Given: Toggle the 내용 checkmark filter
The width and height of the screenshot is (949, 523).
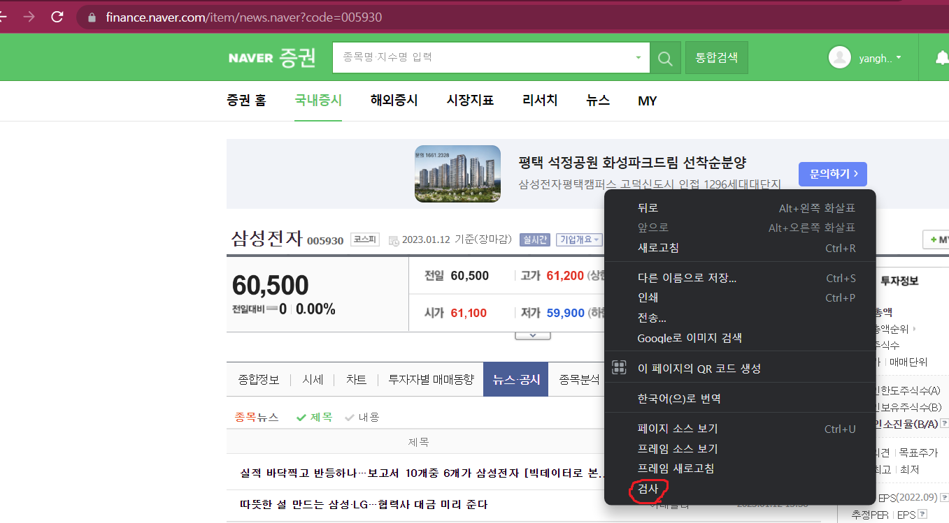Looking at the screenshot, I should click(x=362, y=417).
